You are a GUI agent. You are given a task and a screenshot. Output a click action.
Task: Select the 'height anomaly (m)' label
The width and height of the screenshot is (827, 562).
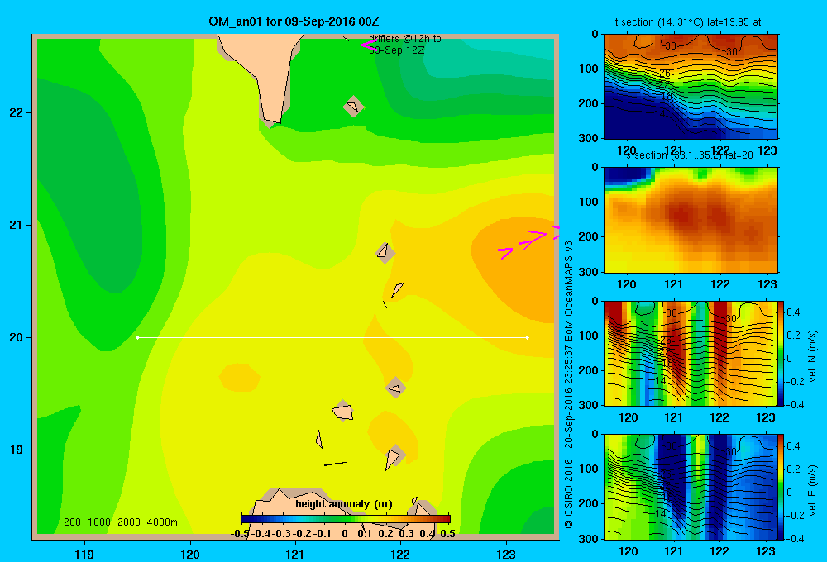(344, 504)
